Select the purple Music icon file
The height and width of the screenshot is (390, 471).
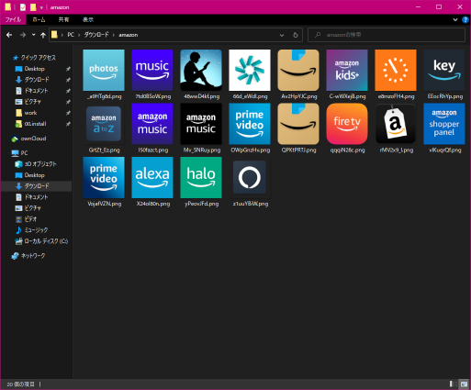pos(152,71)
